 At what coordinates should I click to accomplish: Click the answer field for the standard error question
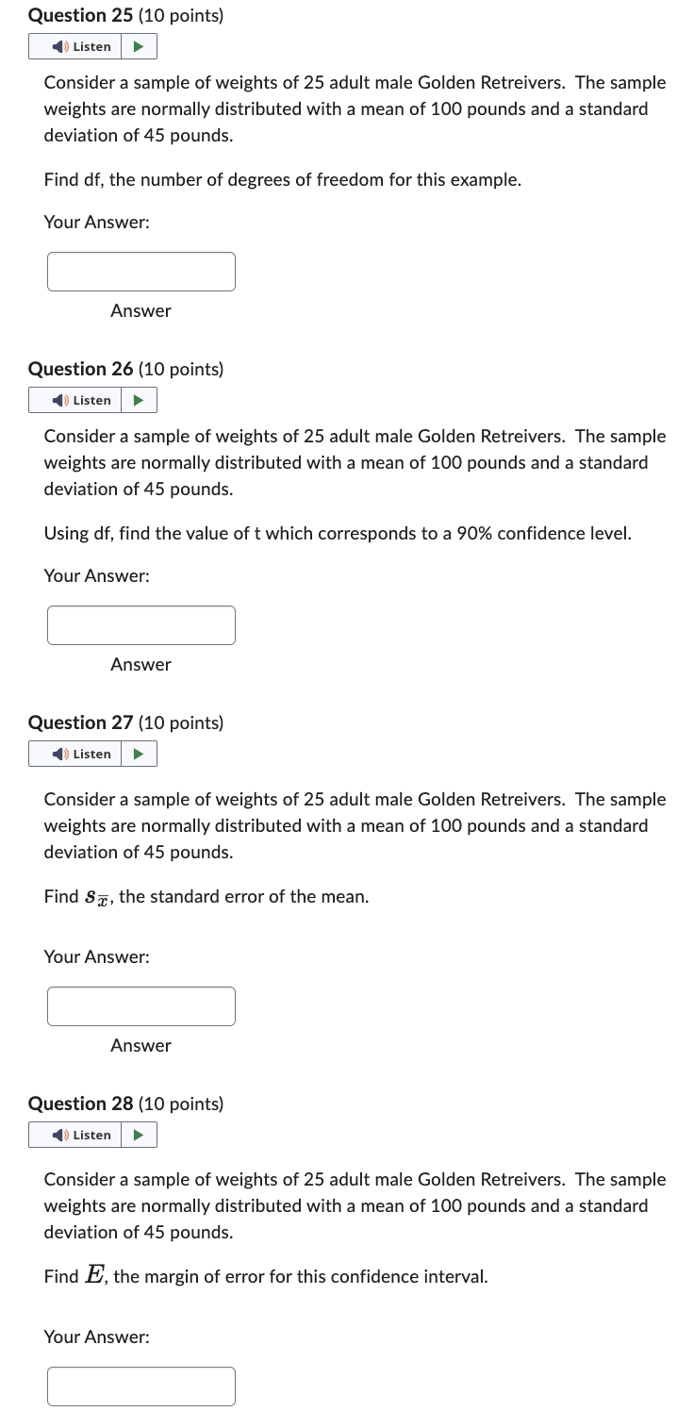[140, 1005]
